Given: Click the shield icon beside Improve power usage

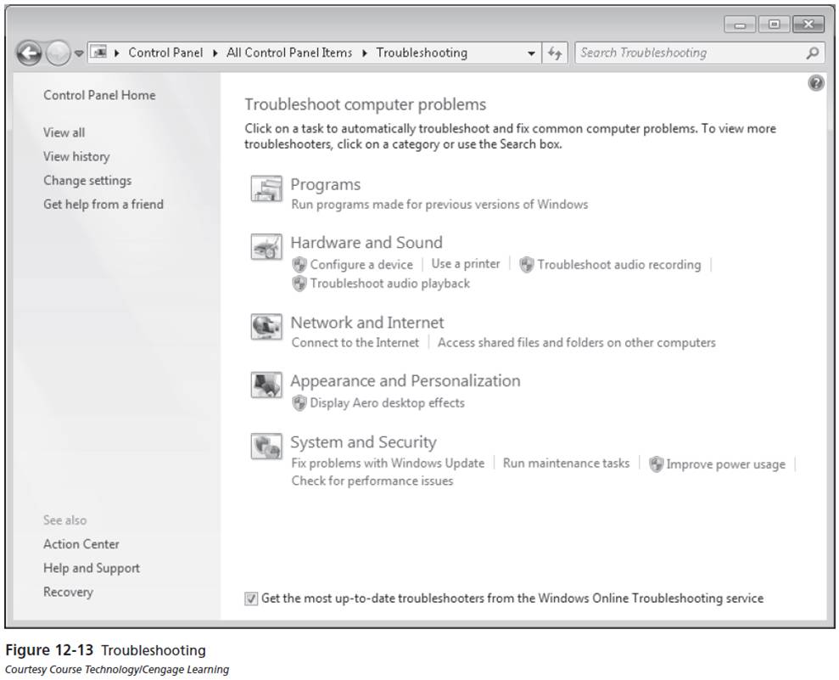Looking at the screenshot, I should coord(656,464).
